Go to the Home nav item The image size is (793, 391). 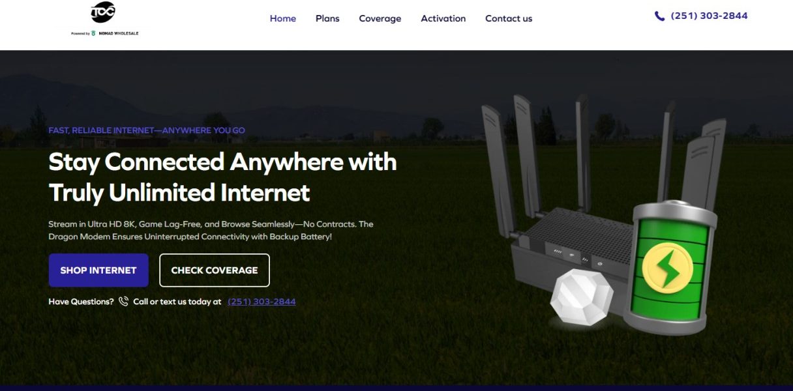[x=283, y=18]
